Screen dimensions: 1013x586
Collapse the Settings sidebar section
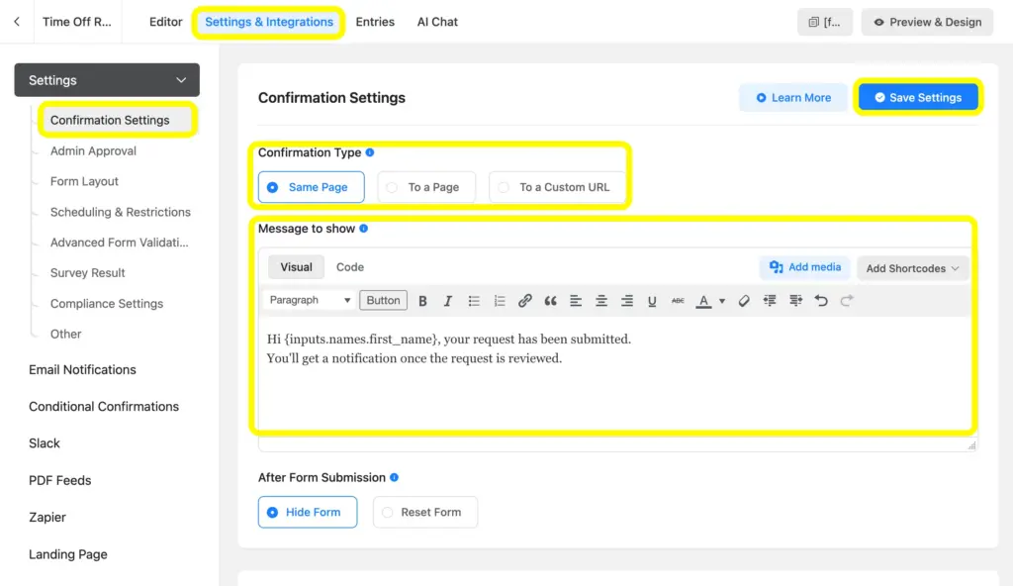pyautogui.click(x=107, y=80)
